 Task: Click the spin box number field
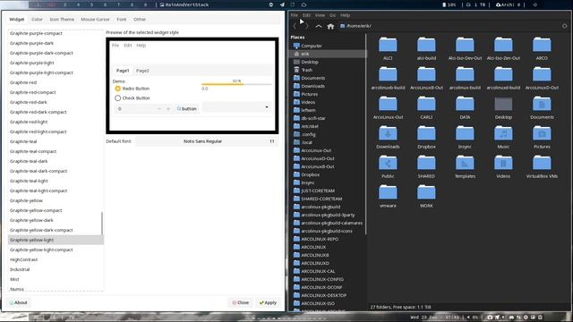(135, 109)
